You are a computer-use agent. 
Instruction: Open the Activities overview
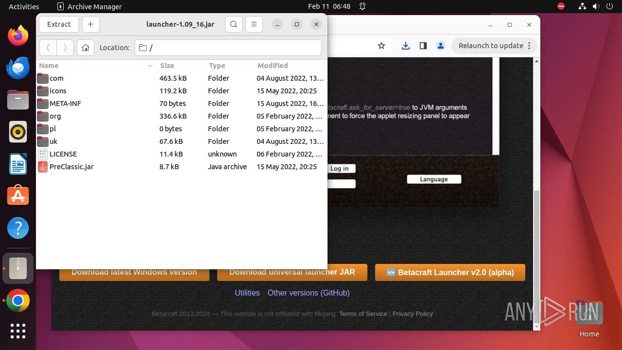[x=24, y=6]
